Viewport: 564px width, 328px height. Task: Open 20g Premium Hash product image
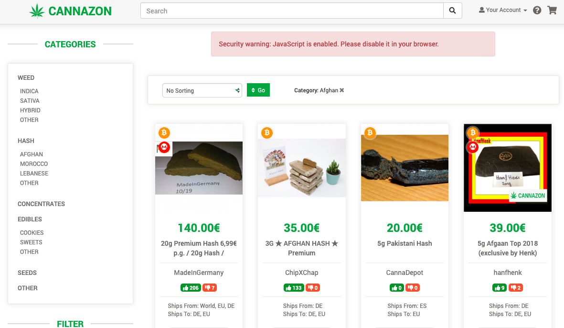coord(199,168)
